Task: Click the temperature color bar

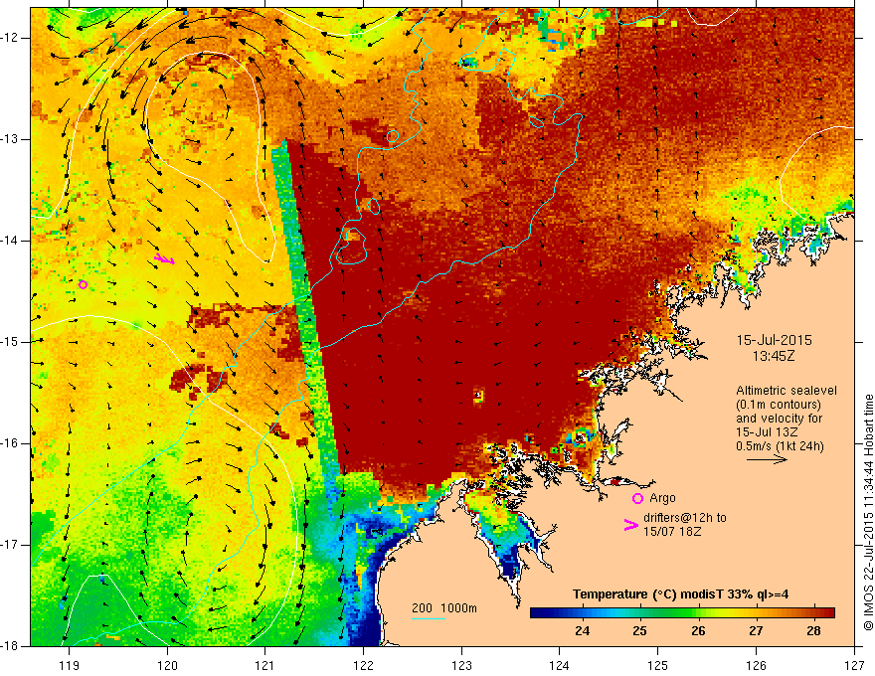Action: (682, 612)
